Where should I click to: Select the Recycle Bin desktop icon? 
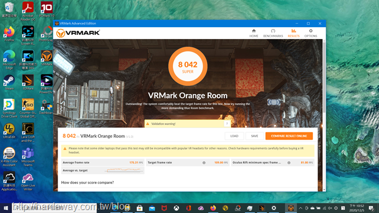[9, 9]
